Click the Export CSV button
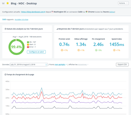The height and width of the screenshot is (115, 131). click(x=122, y=65)
